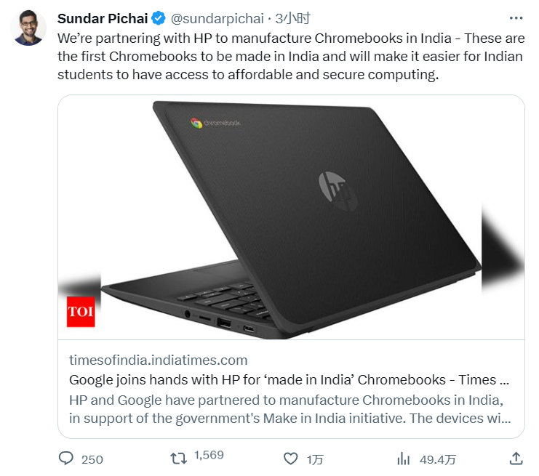The image size is (539, 476).
Task: Click the red TOI logo
Action: point(80,312)
